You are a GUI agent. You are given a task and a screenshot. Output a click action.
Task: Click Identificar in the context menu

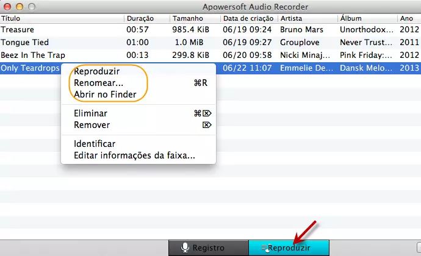pos(95,144)
